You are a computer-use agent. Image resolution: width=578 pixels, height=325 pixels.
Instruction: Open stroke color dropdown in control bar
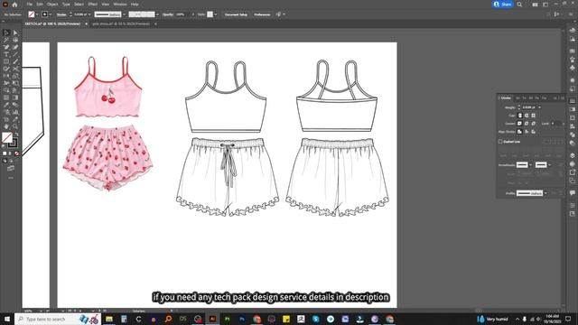click(51, 14)
